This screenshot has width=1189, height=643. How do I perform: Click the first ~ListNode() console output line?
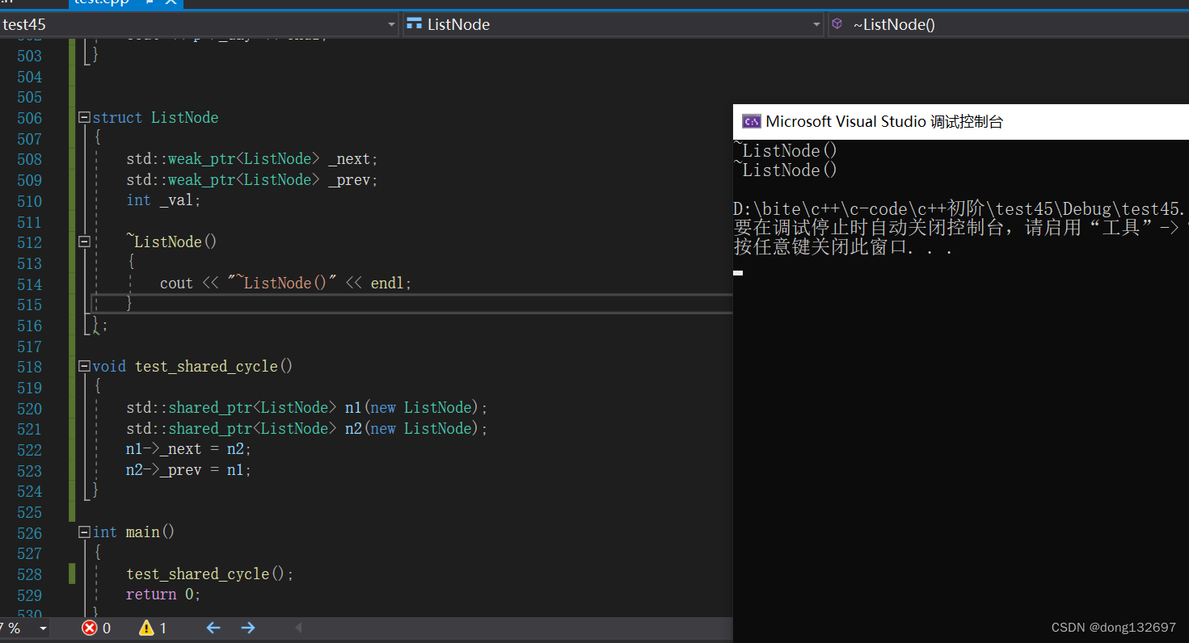pos(786,151)
